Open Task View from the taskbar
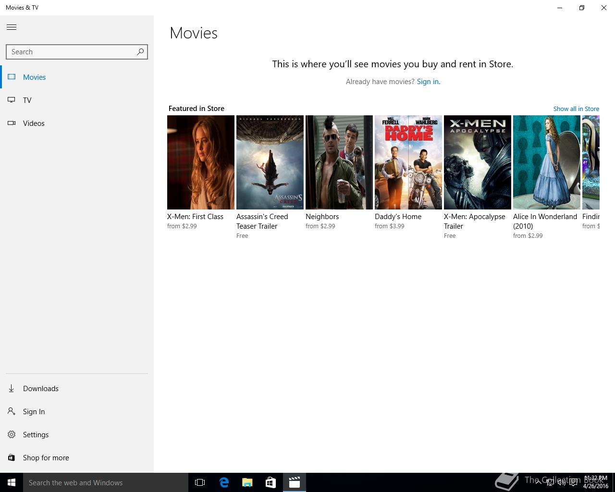This screenshot has width=615, height=492. click(x=200, y=482)
